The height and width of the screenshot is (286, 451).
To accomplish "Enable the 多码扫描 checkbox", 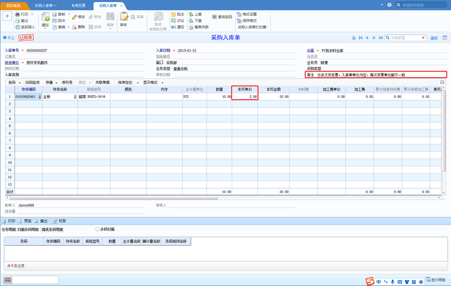I will pos(97,229).
